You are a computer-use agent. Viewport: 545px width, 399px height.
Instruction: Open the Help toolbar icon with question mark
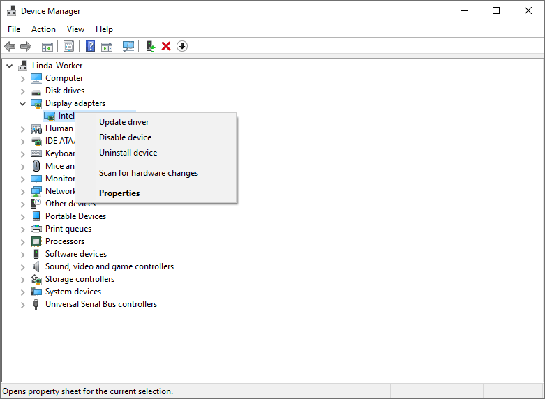click(x=91, y=46)
